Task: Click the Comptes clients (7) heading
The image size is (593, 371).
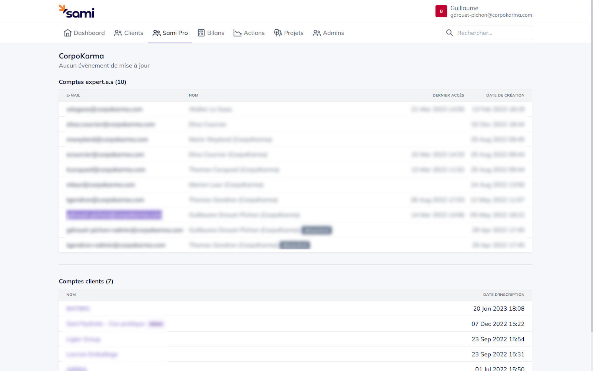Action: pyautogui.click(x=86, y=281)
